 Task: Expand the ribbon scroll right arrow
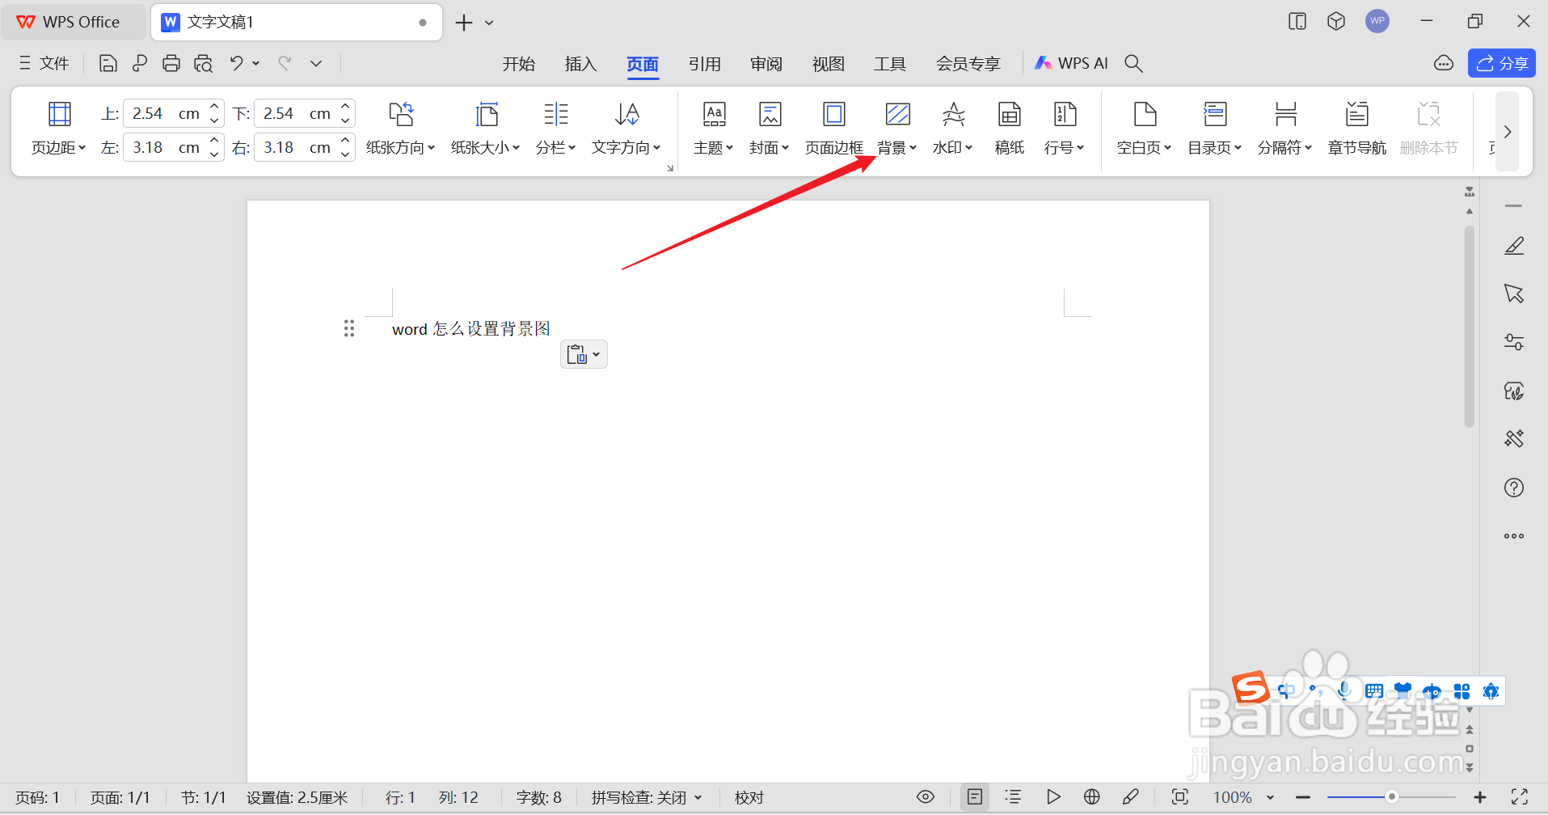[x=1507, y=131]
